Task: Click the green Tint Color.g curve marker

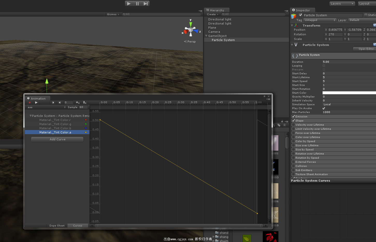Action: tap(86, 124)
